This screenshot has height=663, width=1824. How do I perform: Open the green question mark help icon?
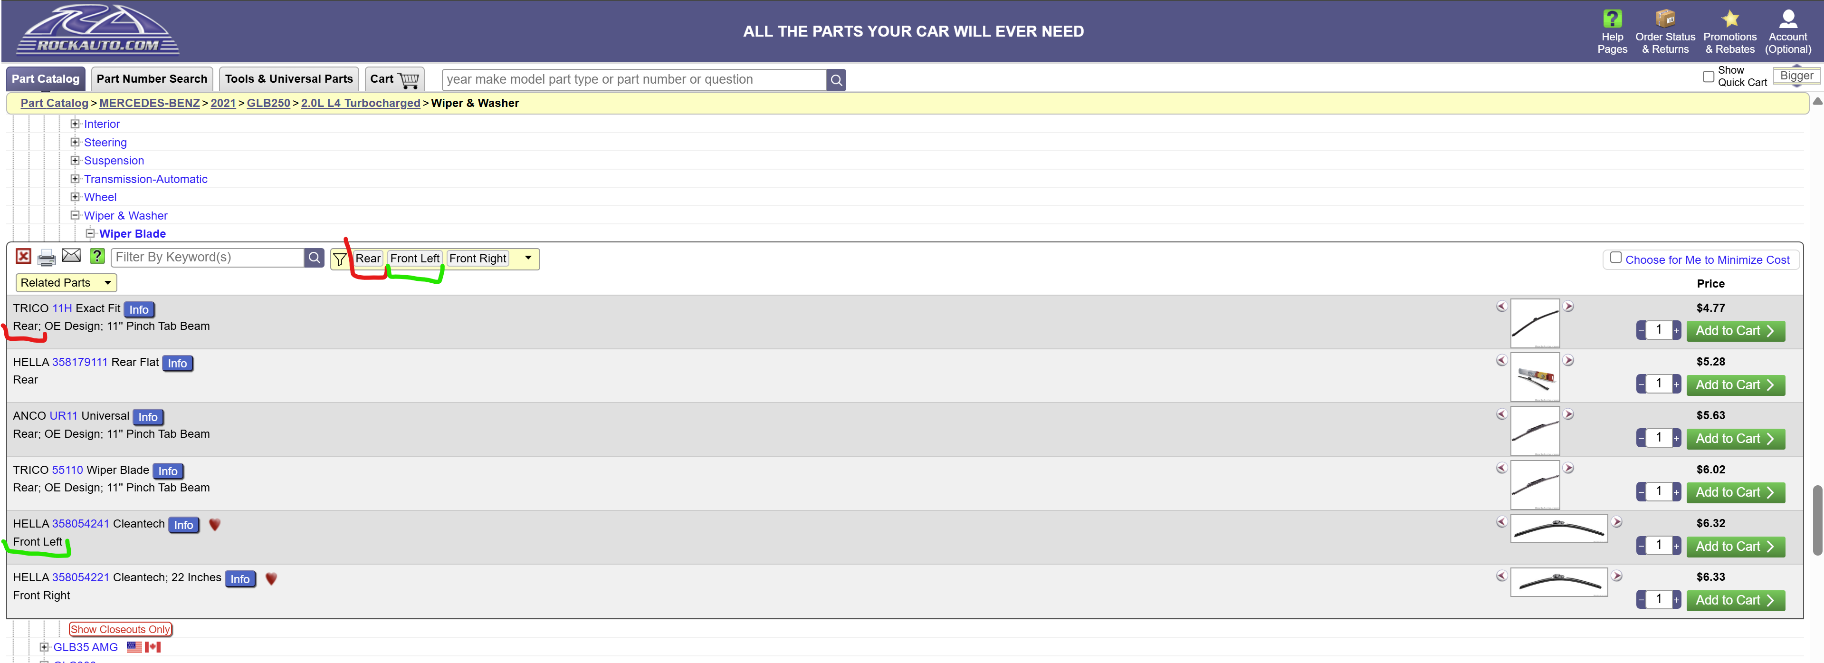click(97, 257)
